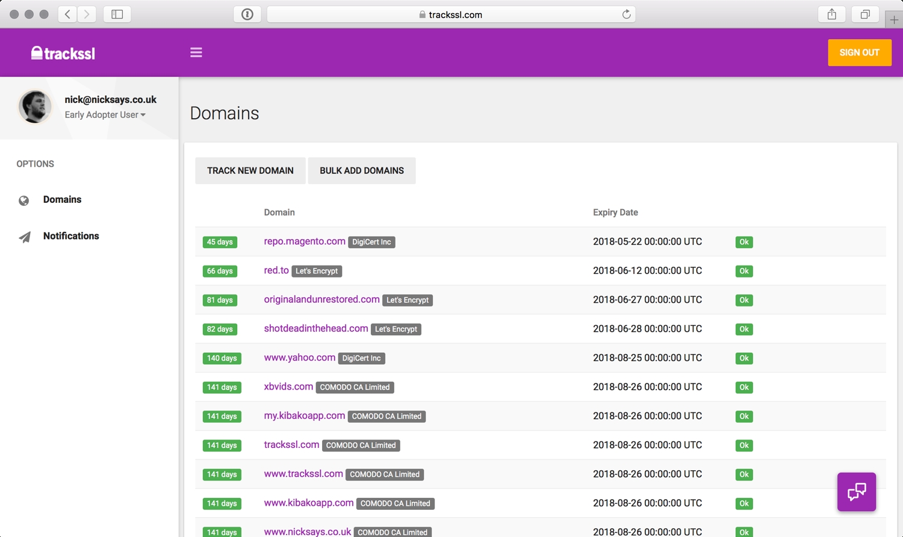Open the repo.magento.com domain link
903x537 pixels.
point(305,241)
